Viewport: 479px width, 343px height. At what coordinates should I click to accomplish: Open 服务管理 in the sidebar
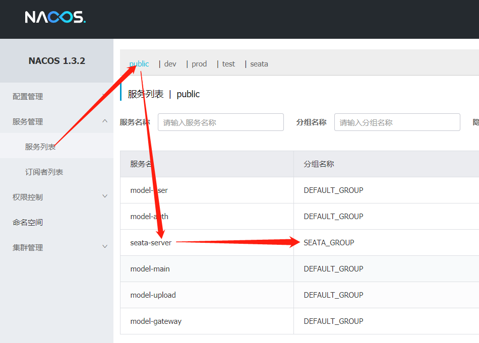pos(28,122)
